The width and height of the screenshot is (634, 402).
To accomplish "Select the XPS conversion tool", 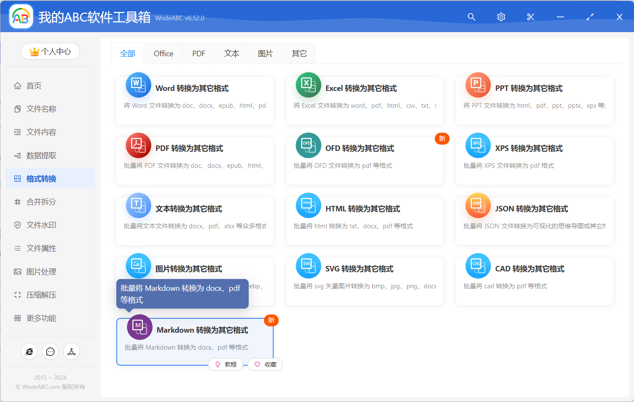I will coord(534,161).
